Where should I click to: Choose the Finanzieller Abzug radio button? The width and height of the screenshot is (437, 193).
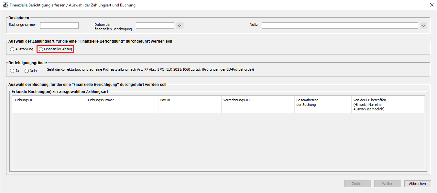pos(41,49)
